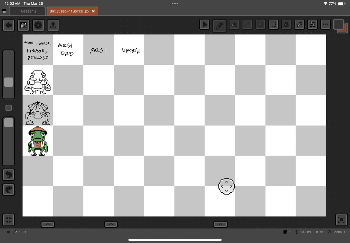Image resolution: width=350 pixels, height=243 pixels.
Task: Switch to the Gallery tab
Action: coord(28,11)
